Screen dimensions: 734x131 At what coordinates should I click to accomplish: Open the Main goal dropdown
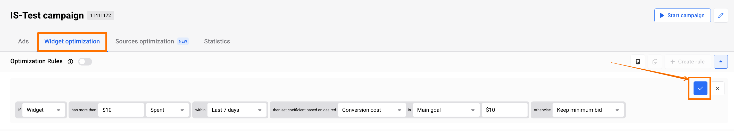446,110
